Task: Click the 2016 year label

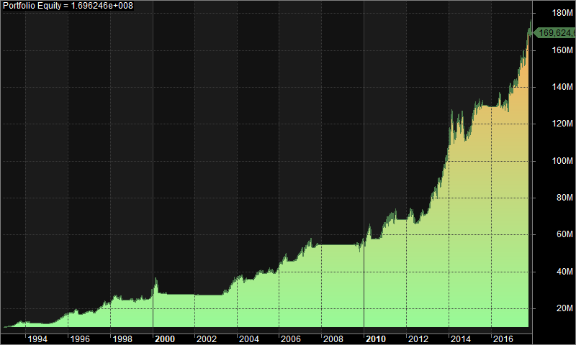Action: tap(503, 338)
